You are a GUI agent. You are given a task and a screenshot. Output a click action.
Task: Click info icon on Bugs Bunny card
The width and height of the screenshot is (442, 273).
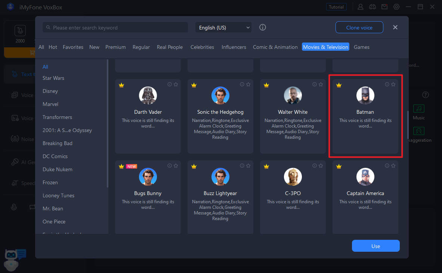pos(169,166)
